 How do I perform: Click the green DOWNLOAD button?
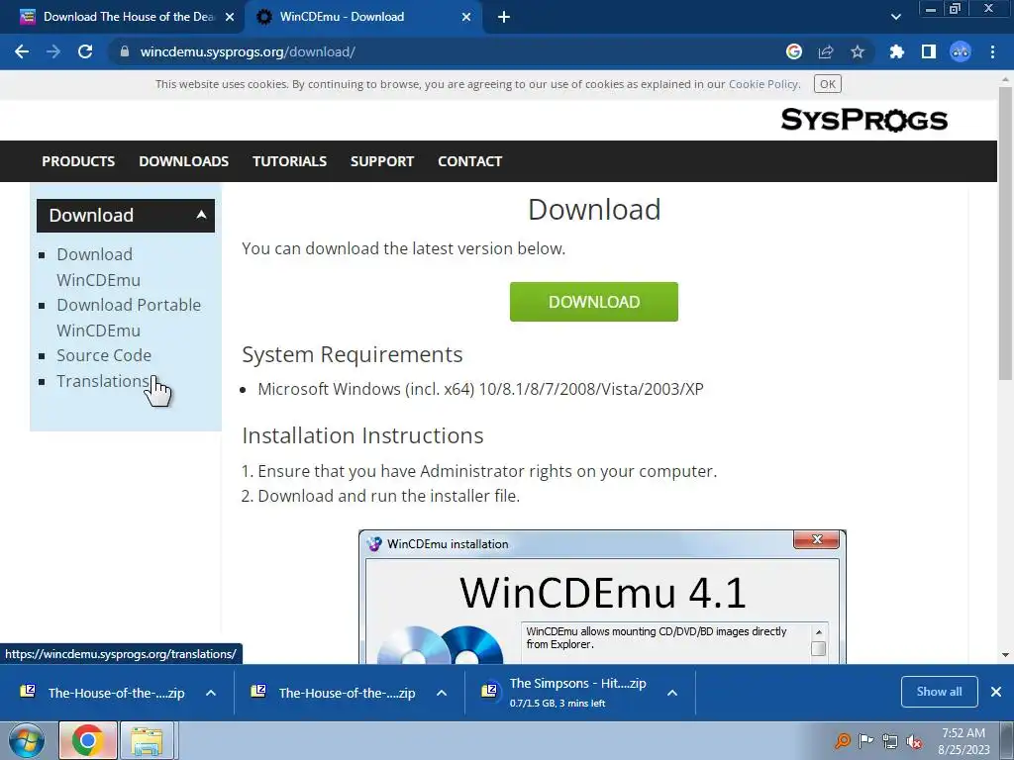pyautogui.click(x=594, y=302)
